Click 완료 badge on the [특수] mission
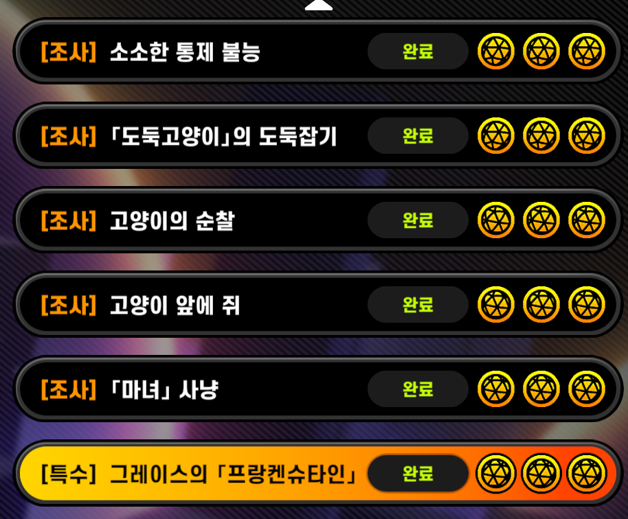 coord(418,474)
